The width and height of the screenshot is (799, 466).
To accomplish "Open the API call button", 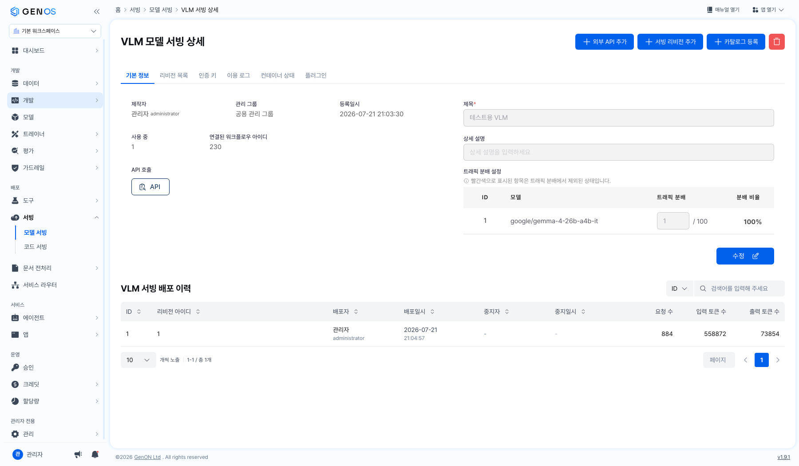I will point(150,187).
